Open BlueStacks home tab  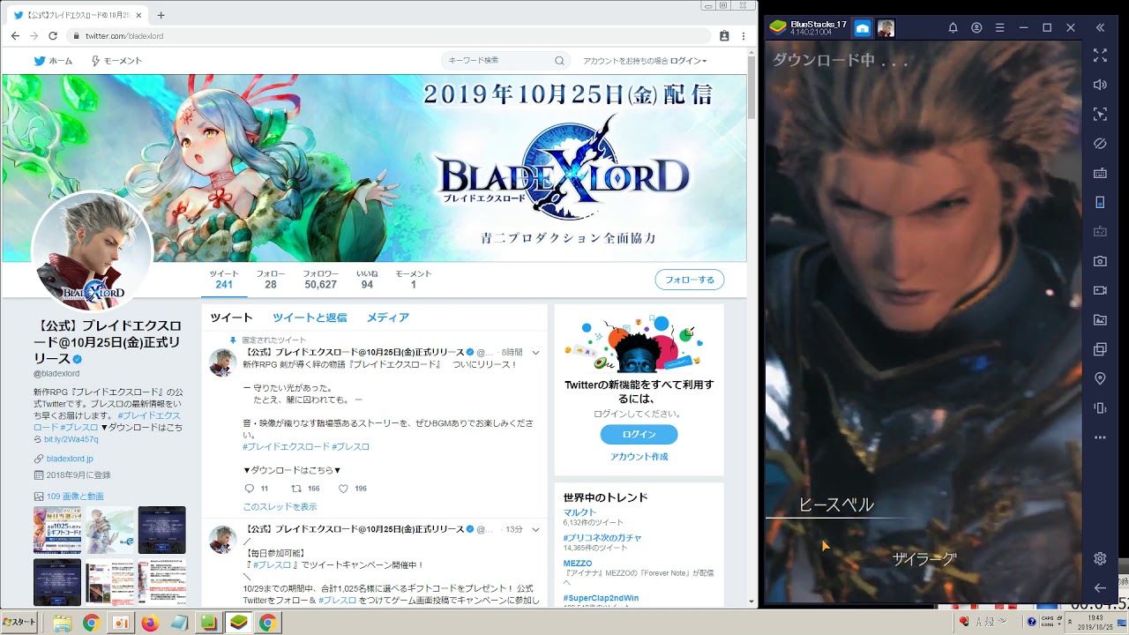coord(862,28)
